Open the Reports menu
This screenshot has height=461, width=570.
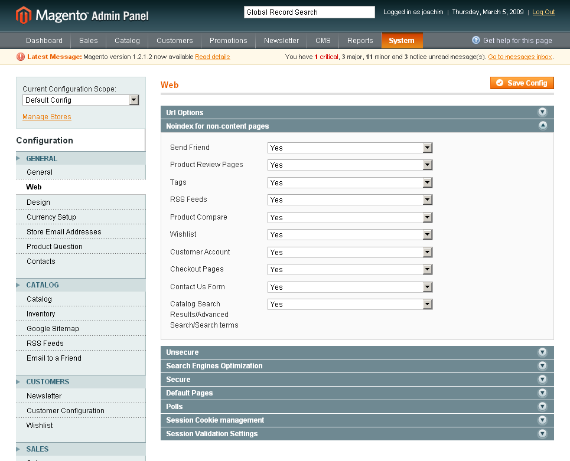[x=360, y=40]
